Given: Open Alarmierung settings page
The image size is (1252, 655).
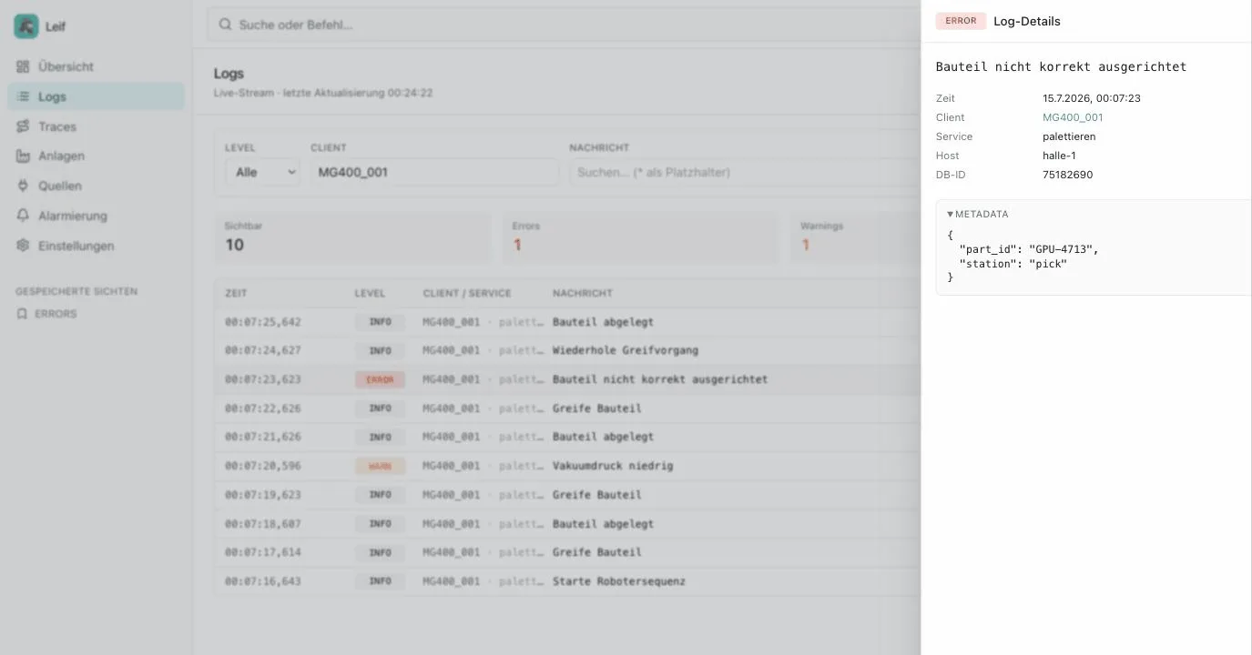Looking at the screenshot, I should (x=96, y=216).
